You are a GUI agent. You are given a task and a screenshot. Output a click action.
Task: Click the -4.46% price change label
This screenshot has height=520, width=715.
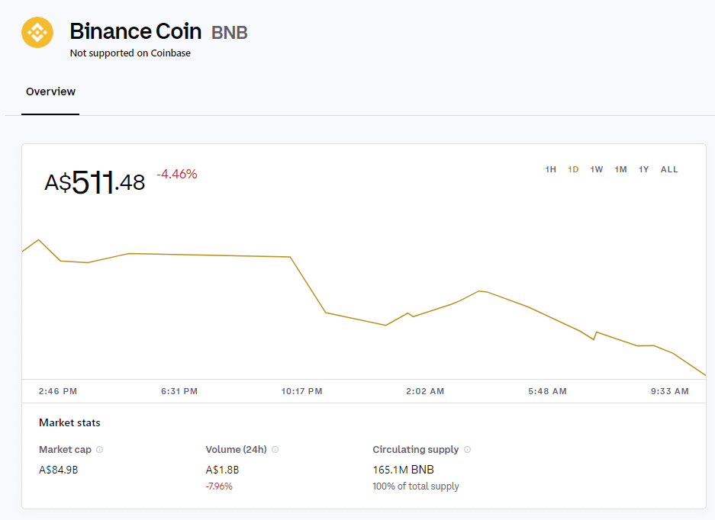tap(177, 174)
